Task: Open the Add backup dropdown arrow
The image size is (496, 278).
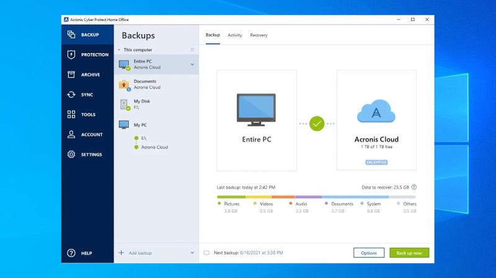Action: point(192,253)
